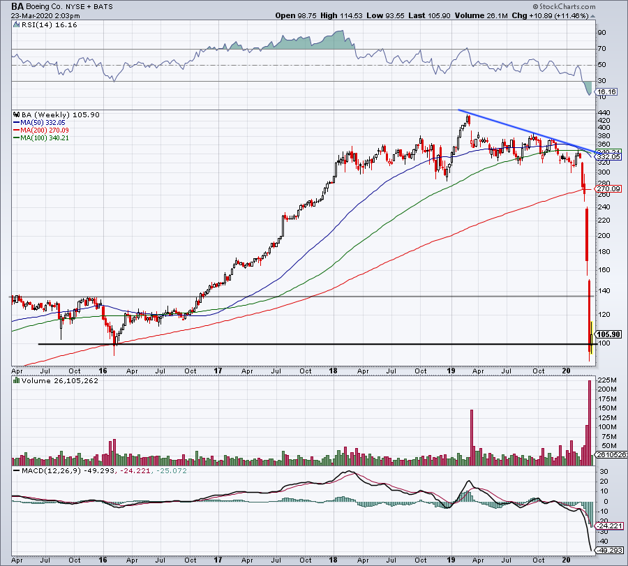628x566 pixels.
Task: Click the year 18 marker on the time axis
Action: pyautogui.click(x=335, y=371)
